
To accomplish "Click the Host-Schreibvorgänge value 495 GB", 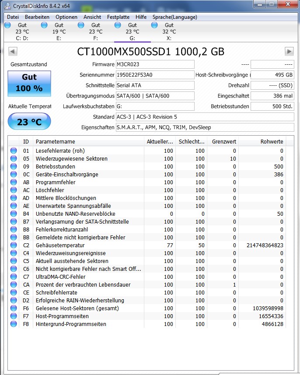I will (272, 75).
